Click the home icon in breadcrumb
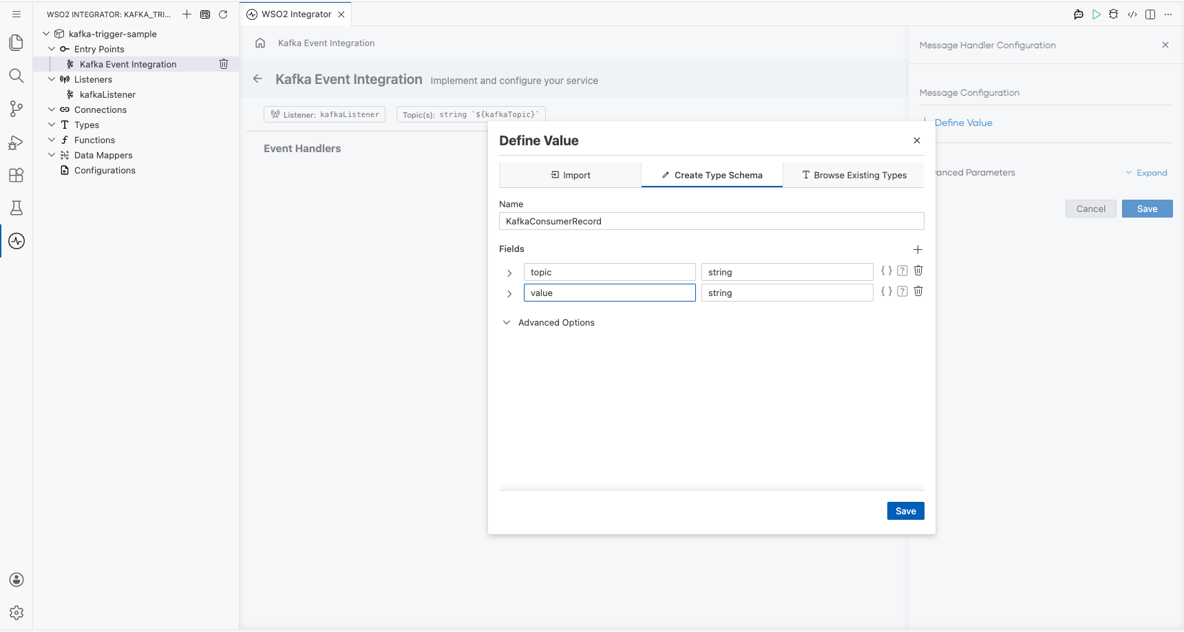This screenshot has width=1184, height=632. 260,43
